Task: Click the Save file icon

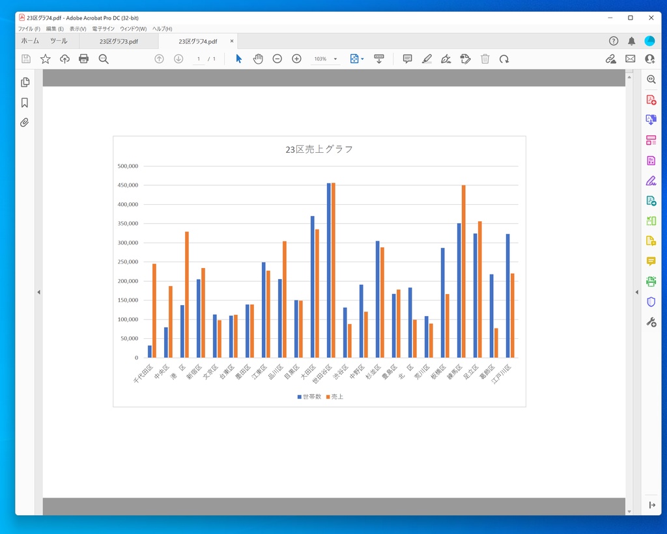Action: [x=26, y=59]
